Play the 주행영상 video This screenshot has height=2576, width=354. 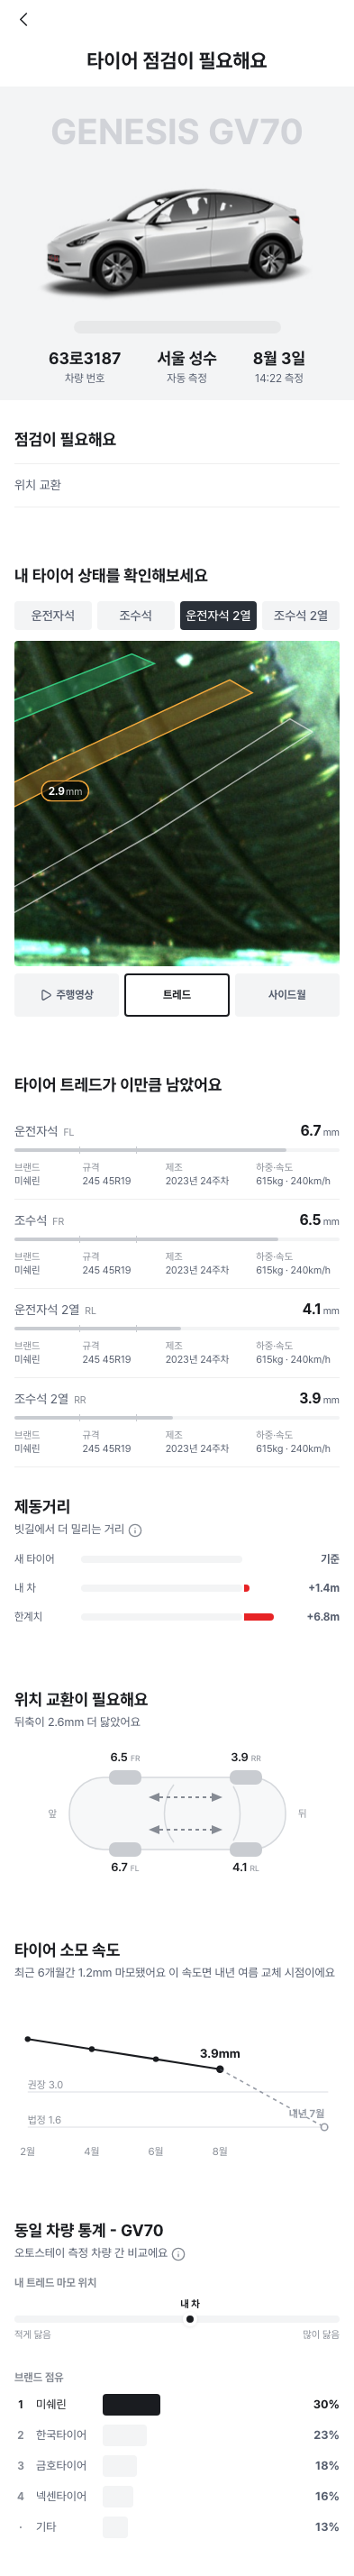coord(67,995)
